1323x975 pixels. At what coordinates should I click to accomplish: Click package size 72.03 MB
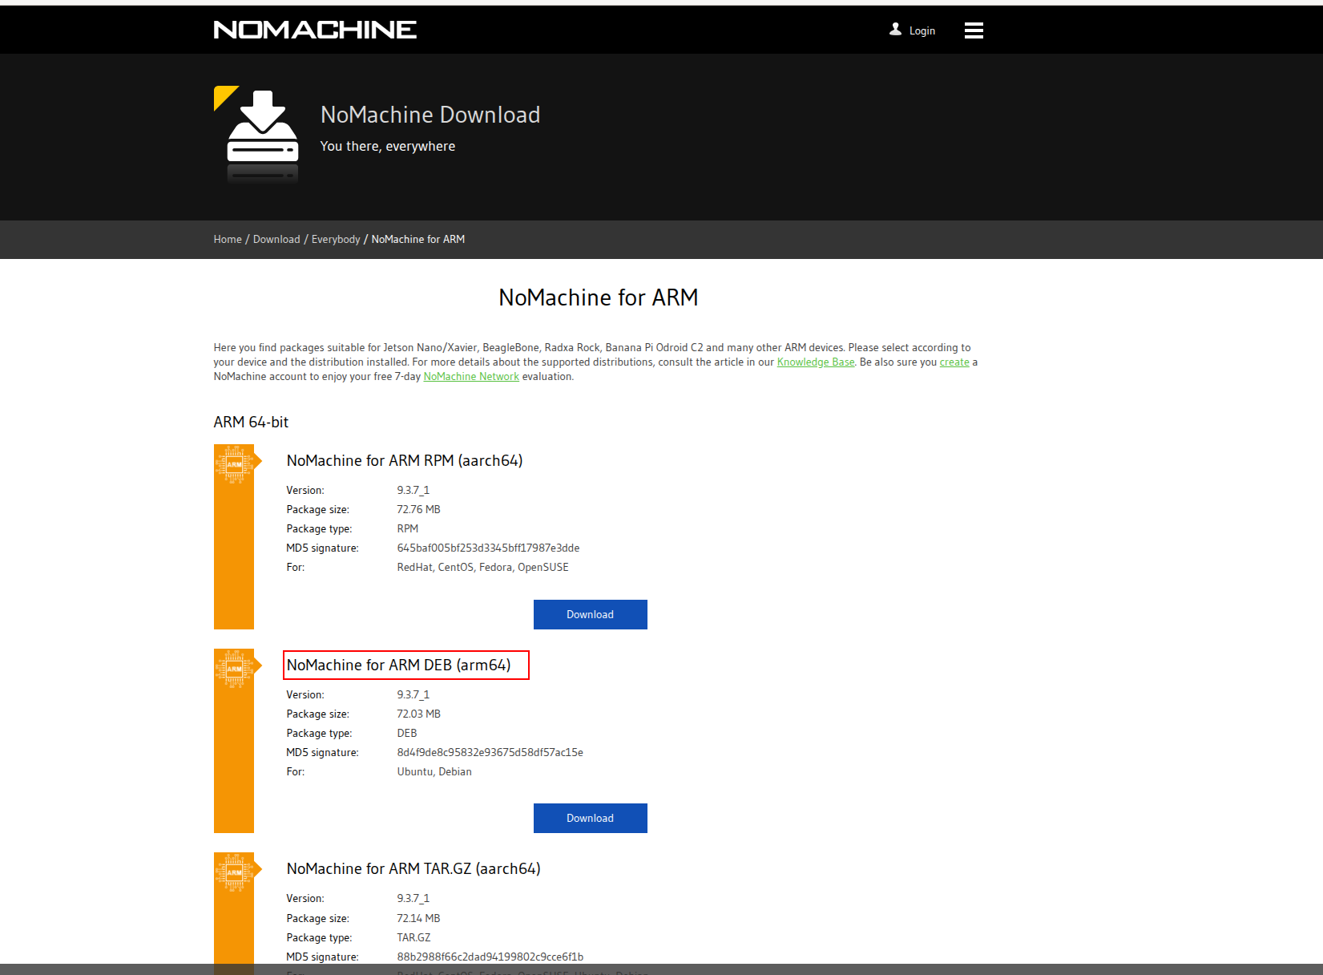coord(418,714)
